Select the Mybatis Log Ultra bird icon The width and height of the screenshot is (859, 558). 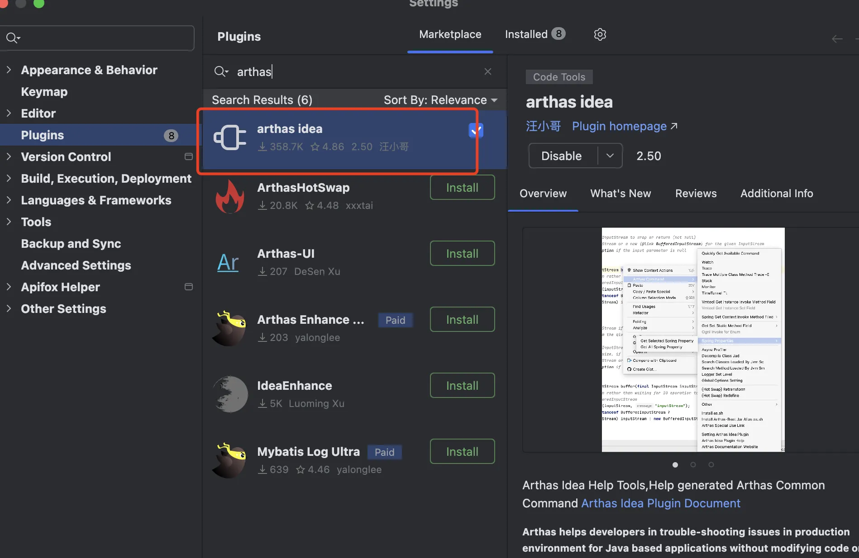click(x=230, y=460)
